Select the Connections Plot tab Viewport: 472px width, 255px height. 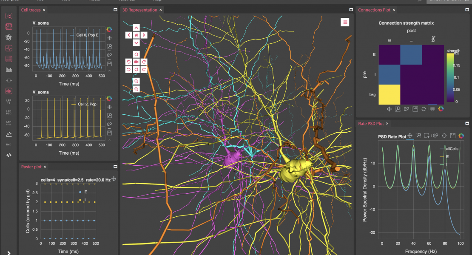[x=374, y=10]
